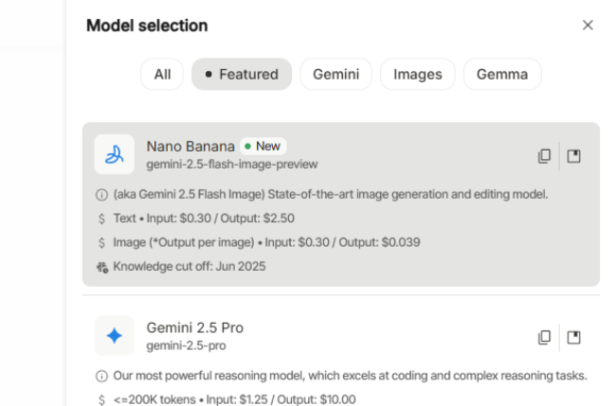Click the Gemini 2.5 Pro model title
This screenshot has width=616, height=406.
(x=195, y=327)
